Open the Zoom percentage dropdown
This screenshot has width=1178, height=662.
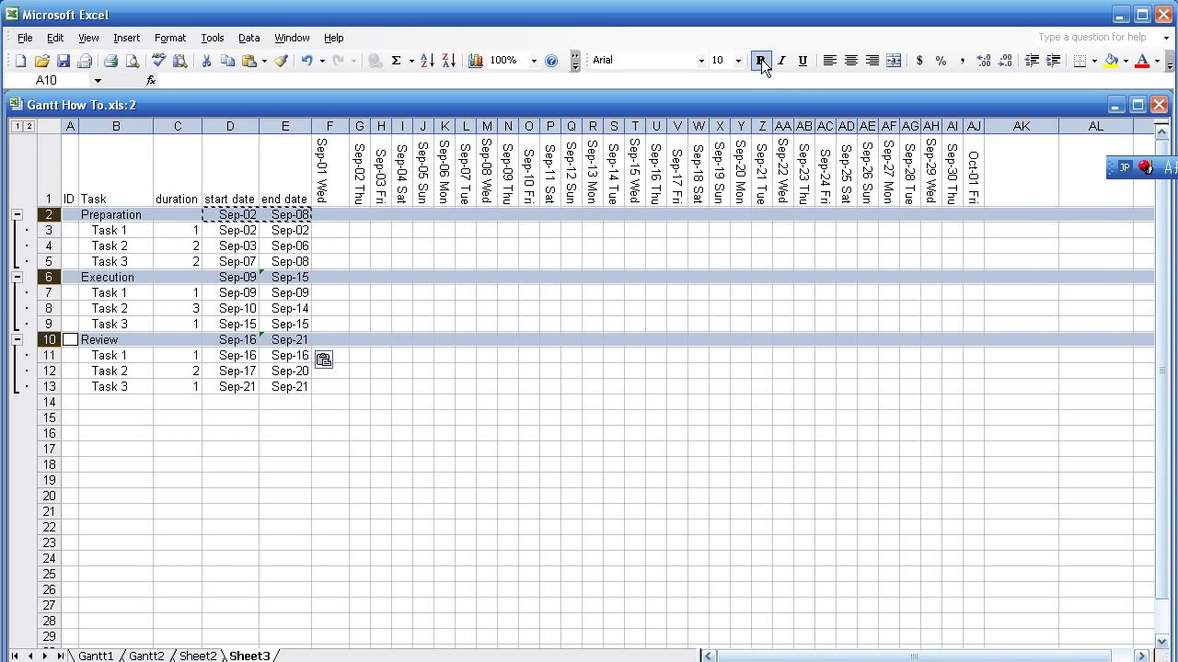(534, 61)
